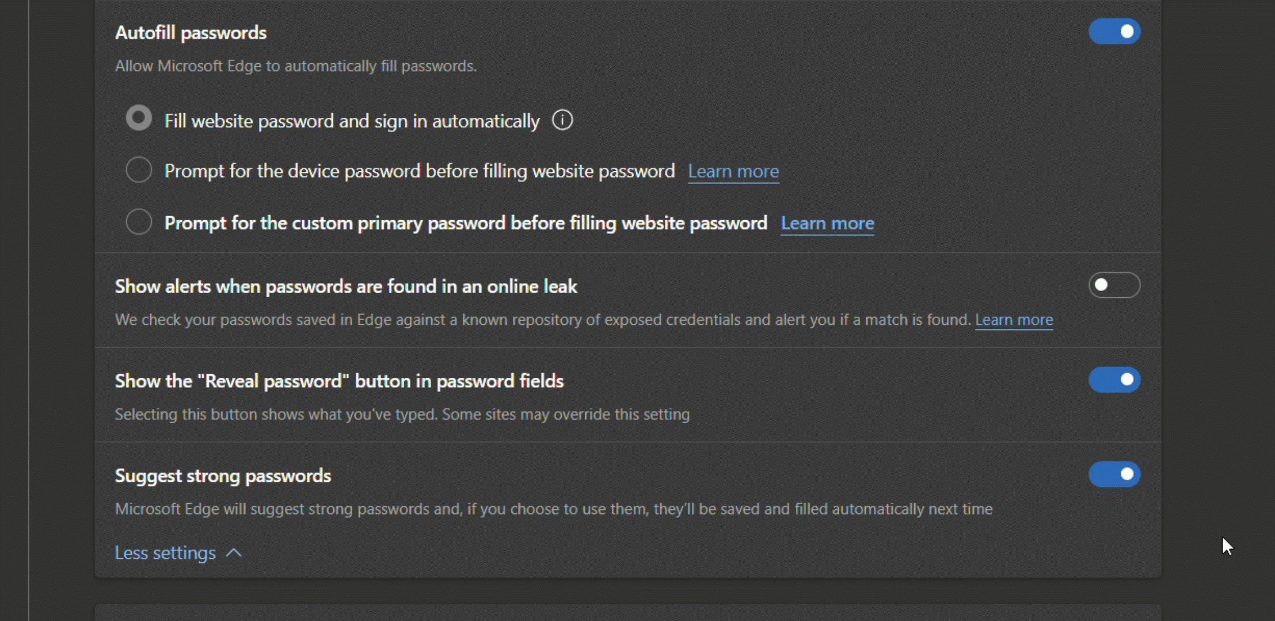The width and height of the screenshot is (1275, 621).
Task: Open Learn more link about exposed credentials
Action: pyautogui.click(x=1014, y=320)
